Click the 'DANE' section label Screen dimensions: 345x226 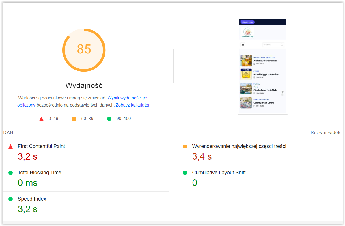coord(10,132)
